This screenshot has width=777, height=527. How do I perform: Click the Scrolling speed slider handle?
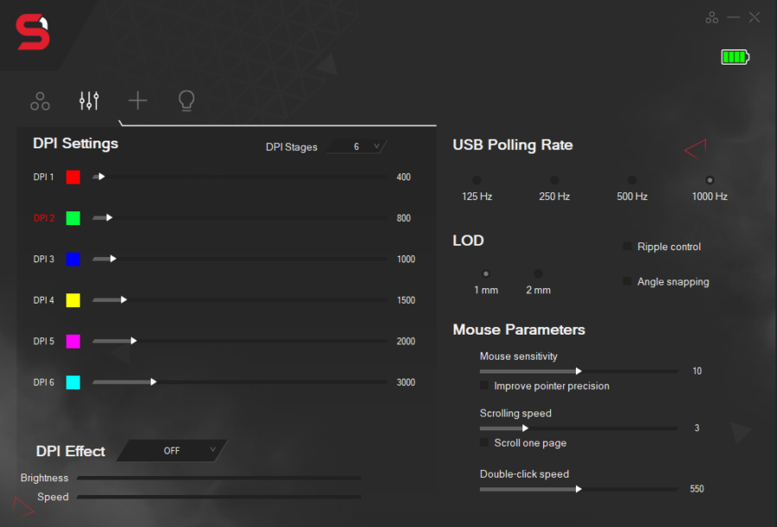coord(525,428)
